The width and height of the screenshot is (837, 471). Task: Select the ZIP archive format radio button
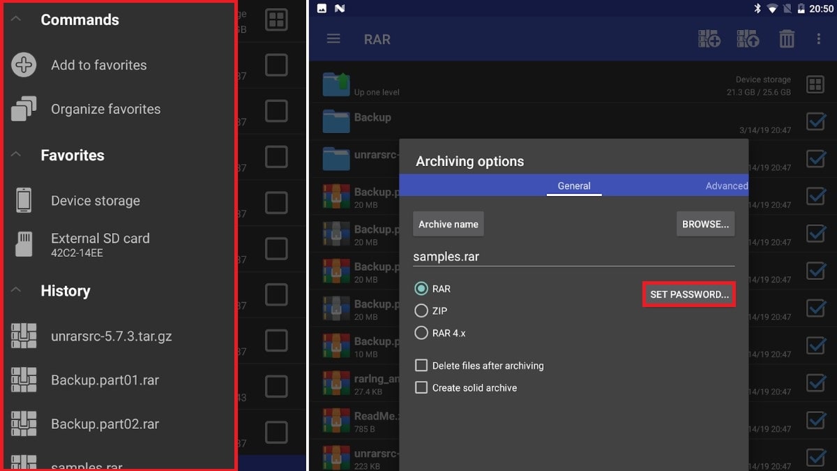tap(421, 311)
